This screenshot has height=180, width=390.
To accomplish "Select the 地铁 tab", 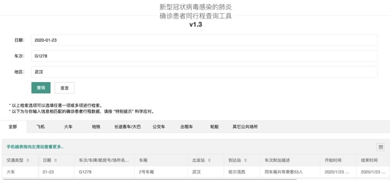I will 96,127.
